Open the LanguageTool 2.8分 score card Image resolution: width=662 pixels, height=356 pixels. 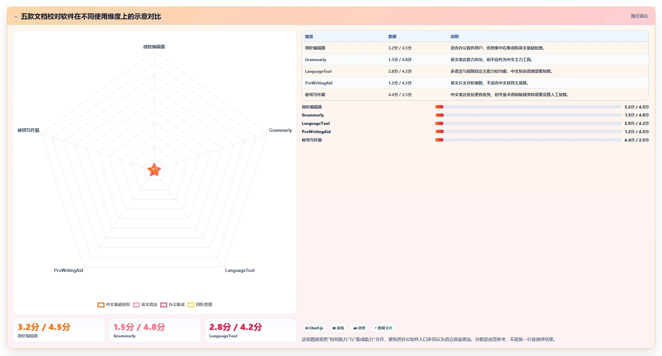click(251, 330)
